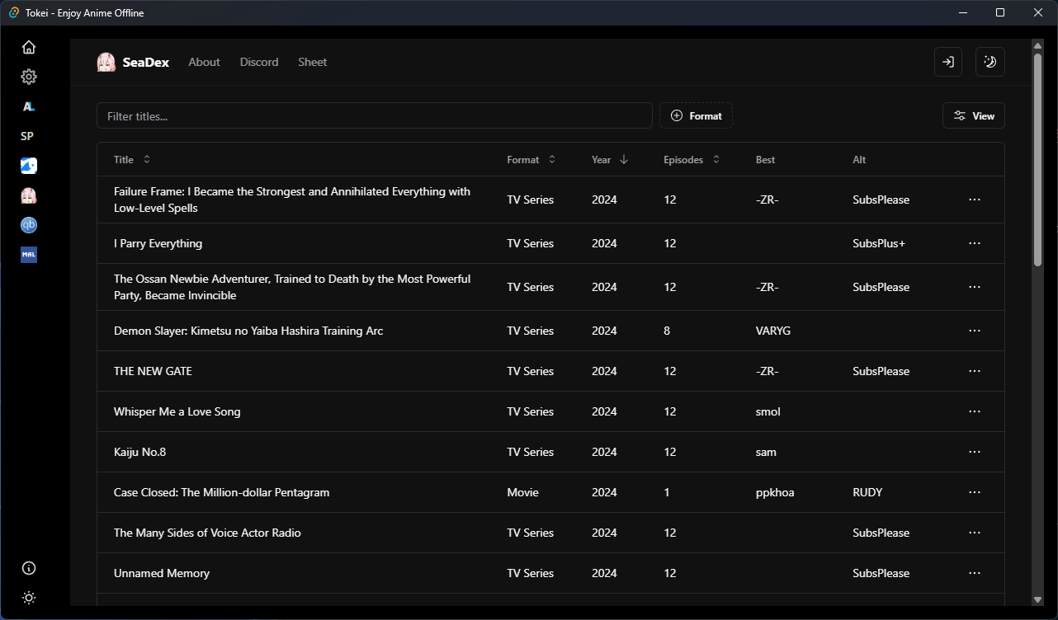This screenshot has height=620, width=1058.
Task: Open SeaDex pink-haired avatar in the sidebar
Action: pos(29,195)
